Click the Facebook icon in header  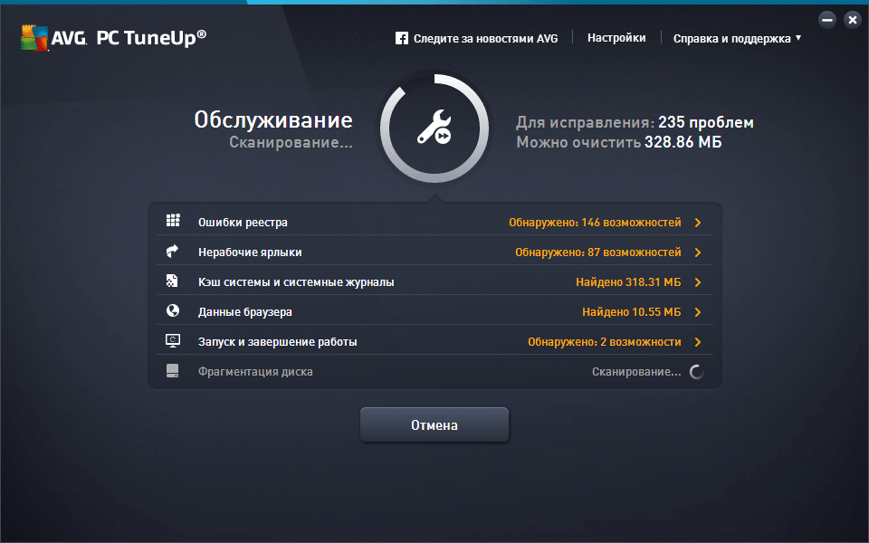(402, 38)
